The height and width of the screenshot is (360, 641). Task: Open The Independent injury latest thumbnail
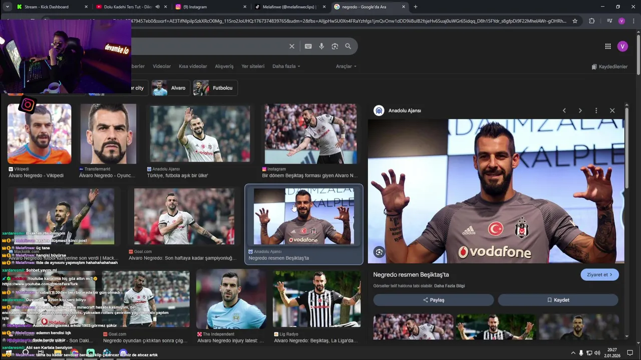tap(231, 299)
